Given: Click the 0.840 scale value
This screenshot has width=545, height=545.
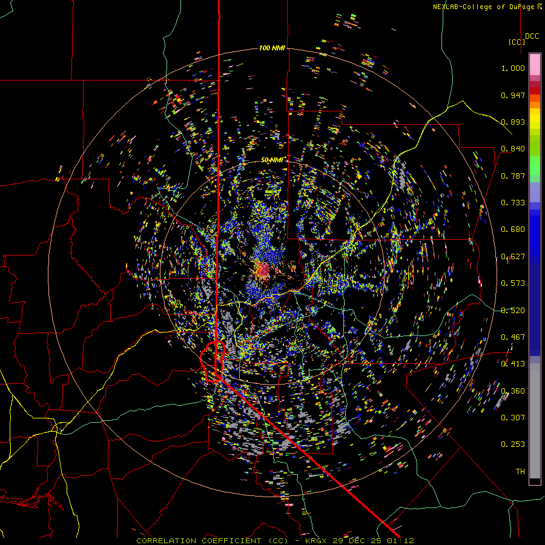Looking at the screenshot, I should pos(513,149).
